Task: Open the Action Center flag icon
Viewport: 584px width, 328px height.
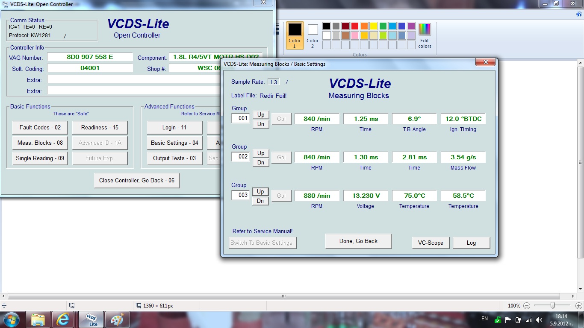Action: (x=508, y=319)
